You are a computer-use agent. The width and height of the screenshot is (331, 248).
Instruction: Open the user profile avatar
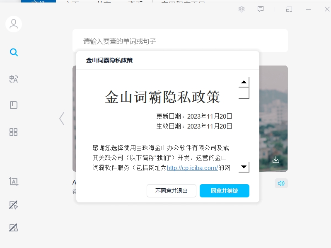tap(14, 24)
